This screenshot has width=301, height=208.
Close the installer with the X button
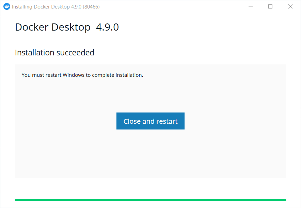coord(290,6)
